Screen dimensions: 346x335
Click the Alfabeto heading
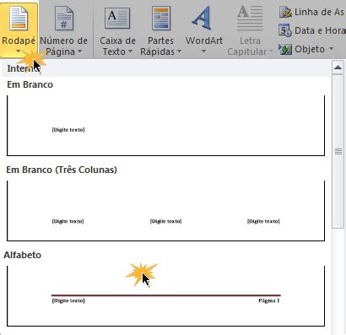23,255
